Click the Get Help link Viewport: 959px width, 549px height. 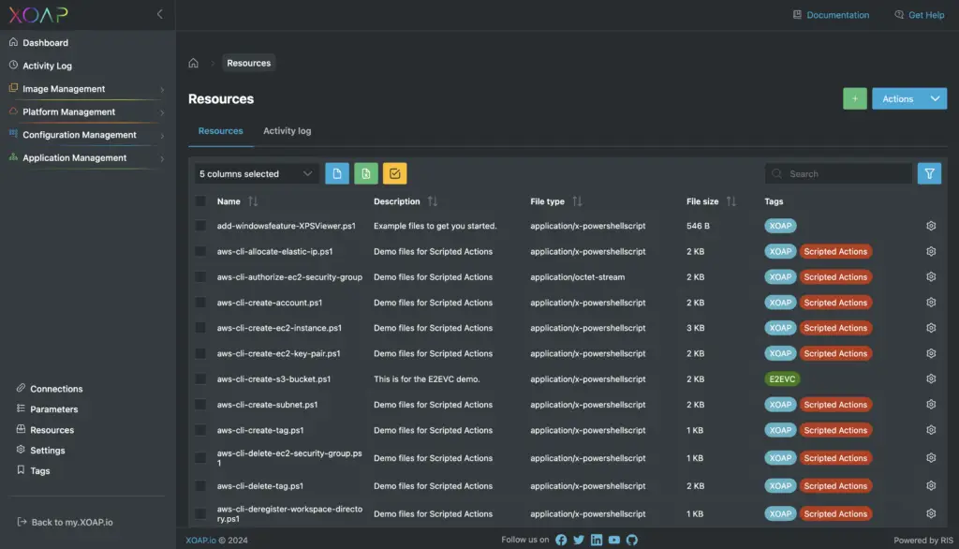(x=920, y=15)
